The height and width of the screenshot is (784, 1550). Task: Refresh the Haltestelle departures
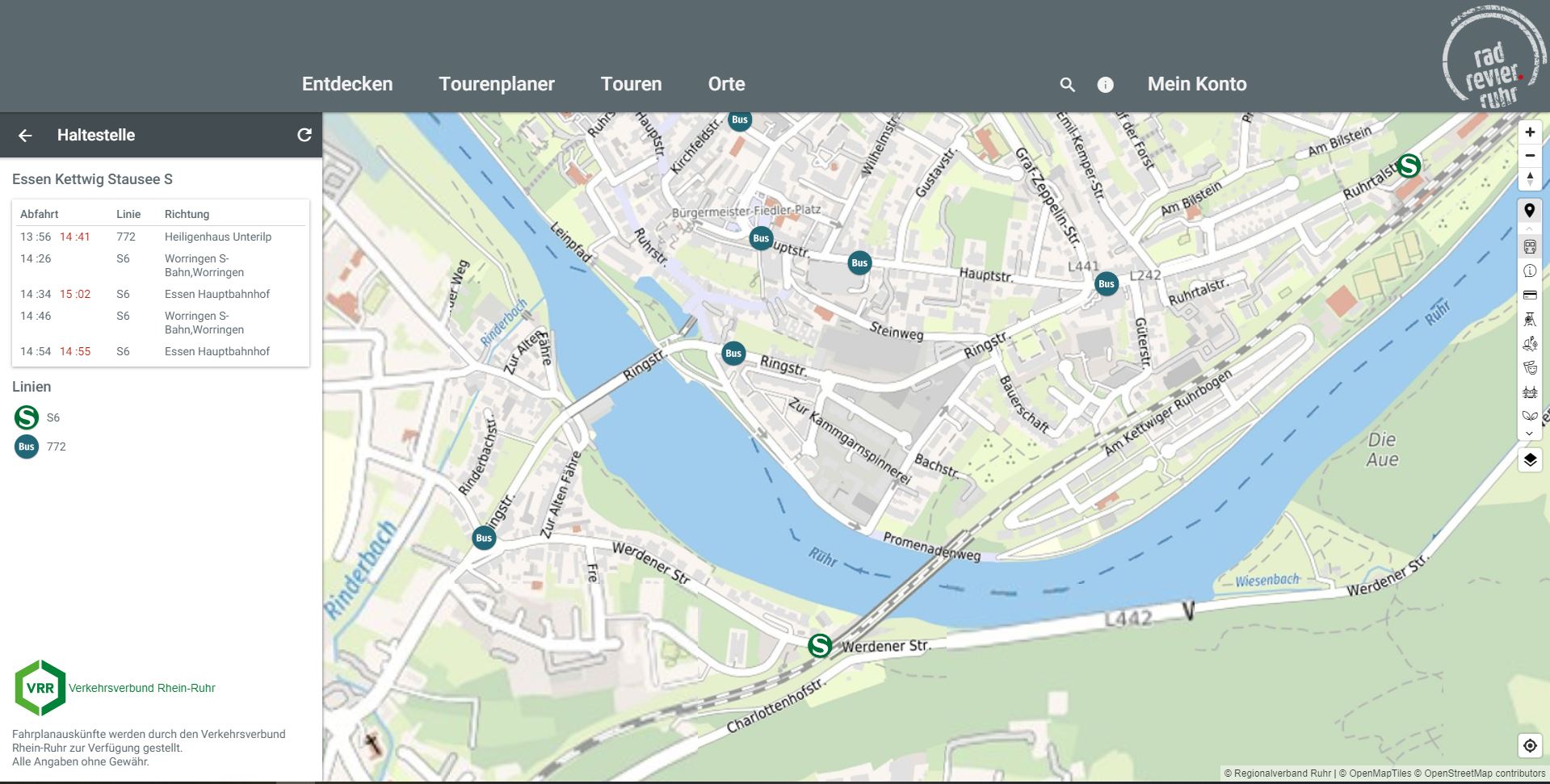(305, 135)
